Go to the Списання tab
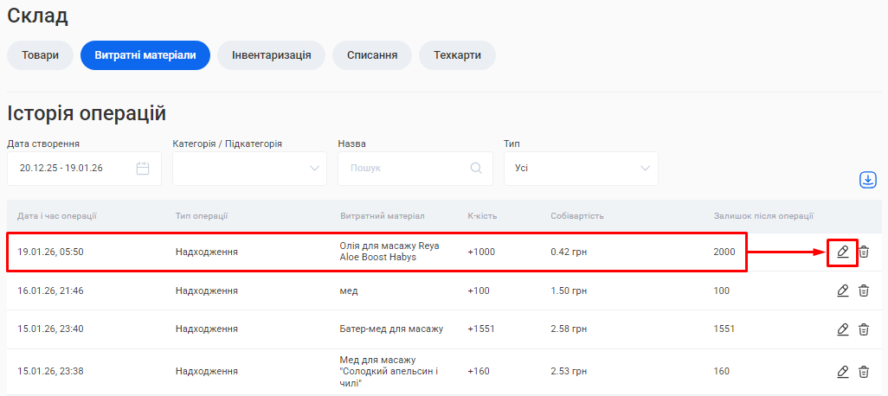 (372, 55)
